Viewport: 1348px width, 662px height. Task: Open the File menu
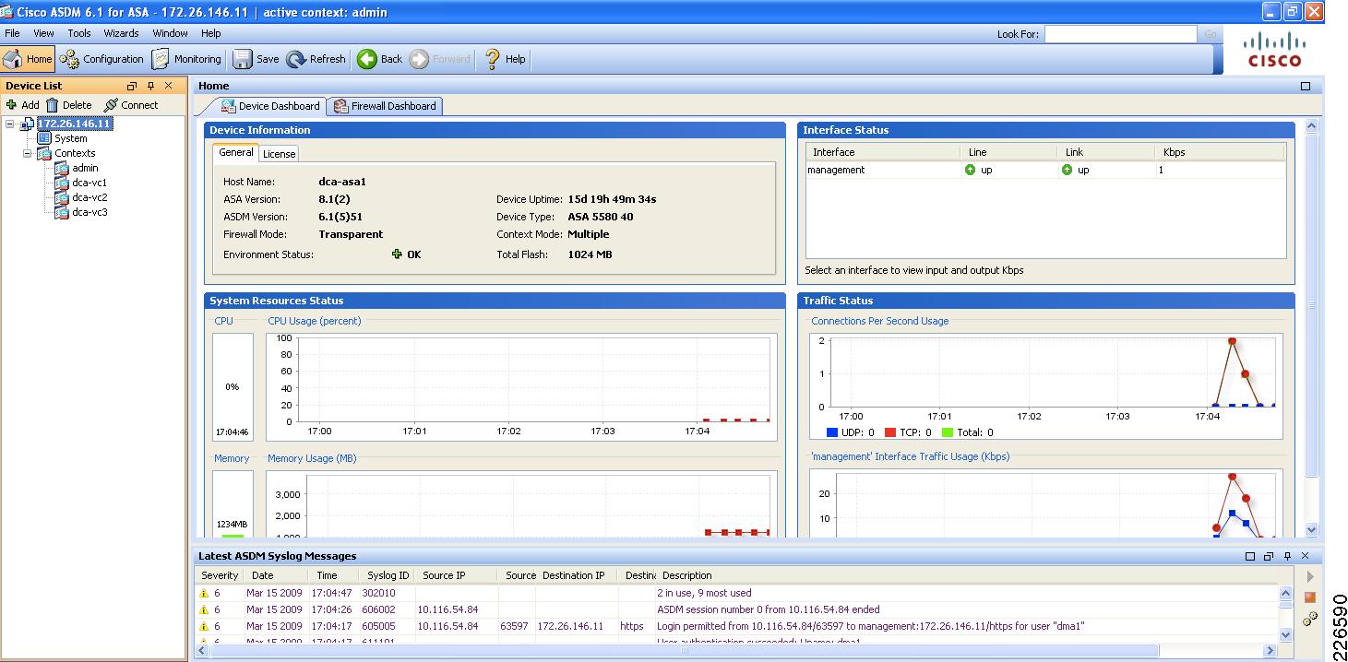pyautogui.click(x=12, y=33)
